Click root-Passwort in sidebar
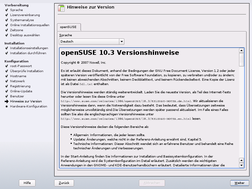The image size is (252, 189). point(21,66)
